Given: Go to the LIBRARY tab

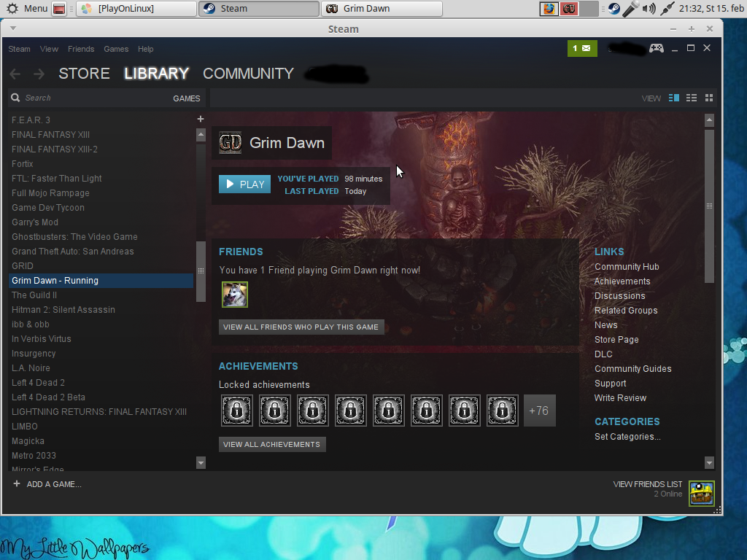Looking at the screenshot, I should tap(157, 74).
